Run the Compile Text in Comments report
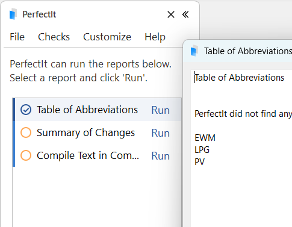 pos(161,156)
